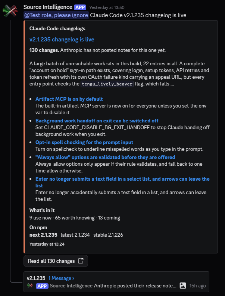225x296 pixels.
Task: Click the thread preview message from Source Intelligence
Action: [135, 286]
